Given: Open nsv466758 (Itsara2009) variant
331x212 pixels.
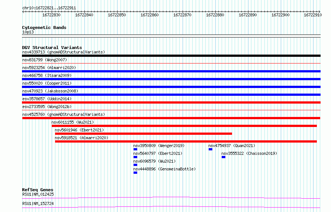Looking at the screenshot, I should coord(47,75).
